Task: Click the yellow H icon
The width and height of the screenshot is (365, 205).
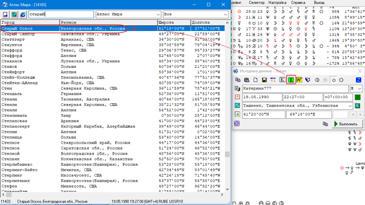Action: tap(299, 80)
